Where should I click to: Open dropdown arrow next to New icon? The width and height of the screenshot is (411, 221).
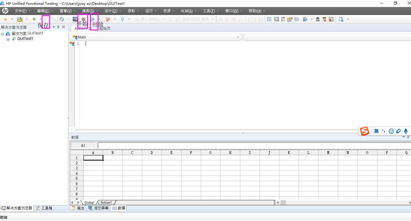(12, 19)
